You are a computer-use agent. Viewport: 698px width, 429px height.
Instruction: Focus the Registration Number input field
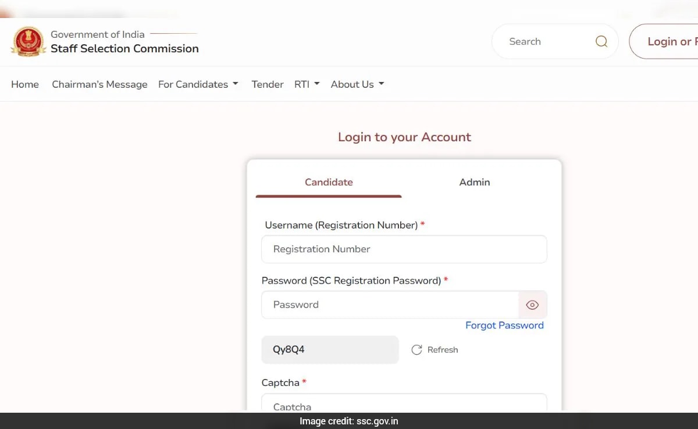coord(404,249)
